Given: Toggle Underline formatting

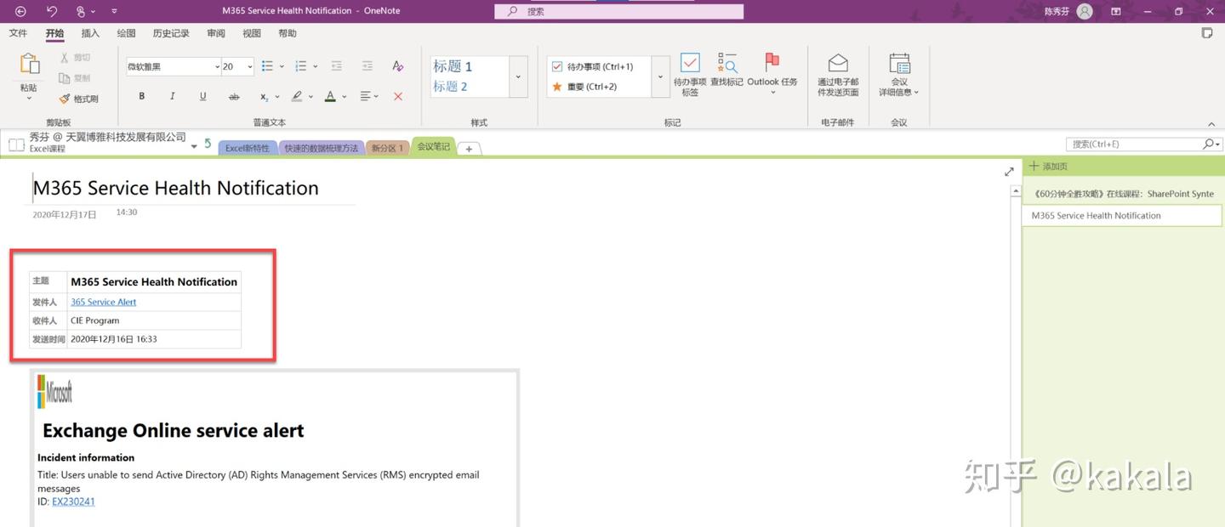Looking at the screenshot, I should click(203, 96).
